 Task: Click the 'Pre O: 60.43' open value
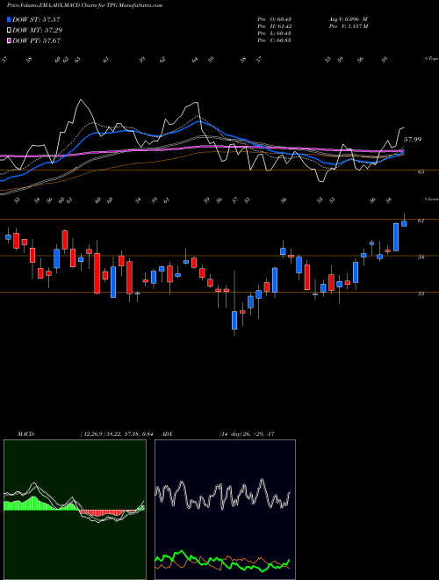tap(274, 19)
